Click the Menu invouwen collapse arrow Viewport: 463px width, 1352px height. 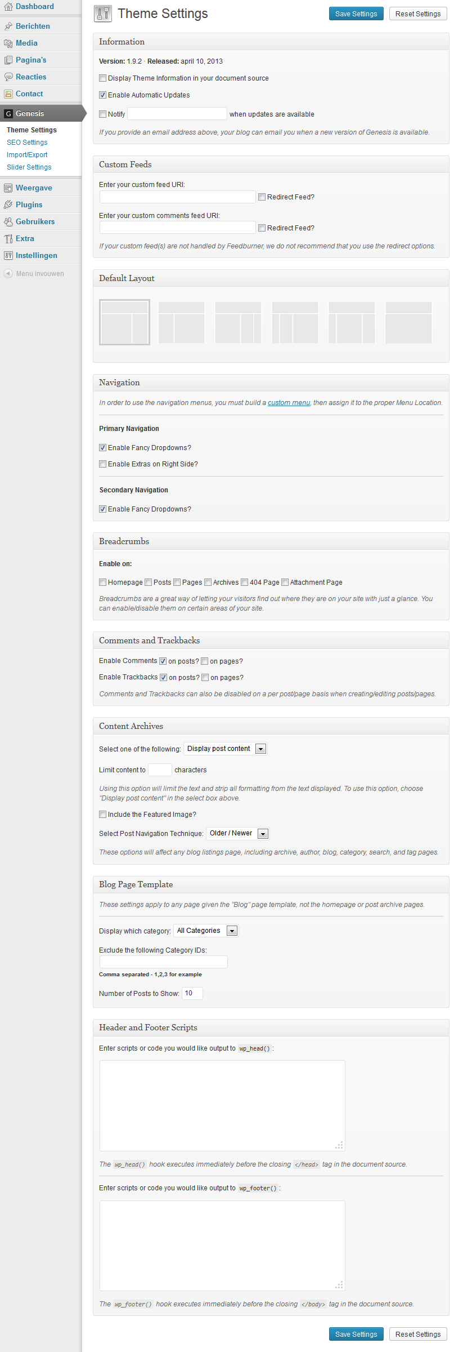pyautogui.click(x=8, y=274)
